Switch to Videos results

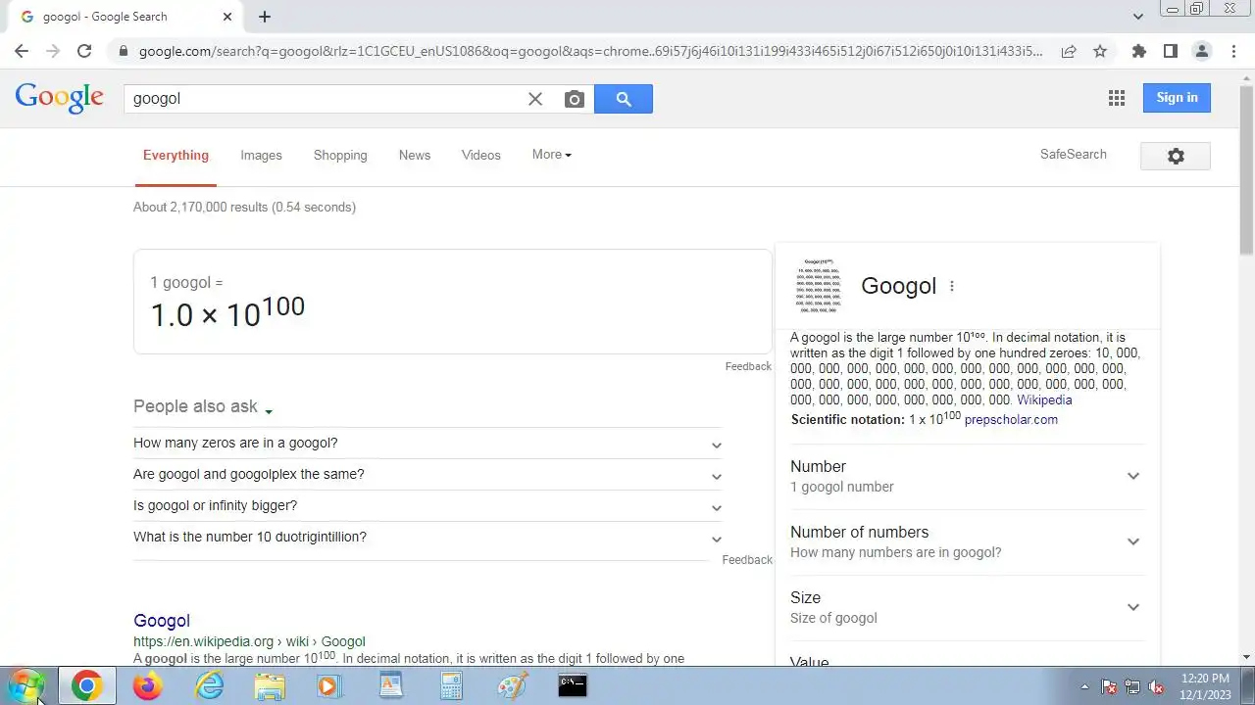pyautogui.click(x=481, y=155)
